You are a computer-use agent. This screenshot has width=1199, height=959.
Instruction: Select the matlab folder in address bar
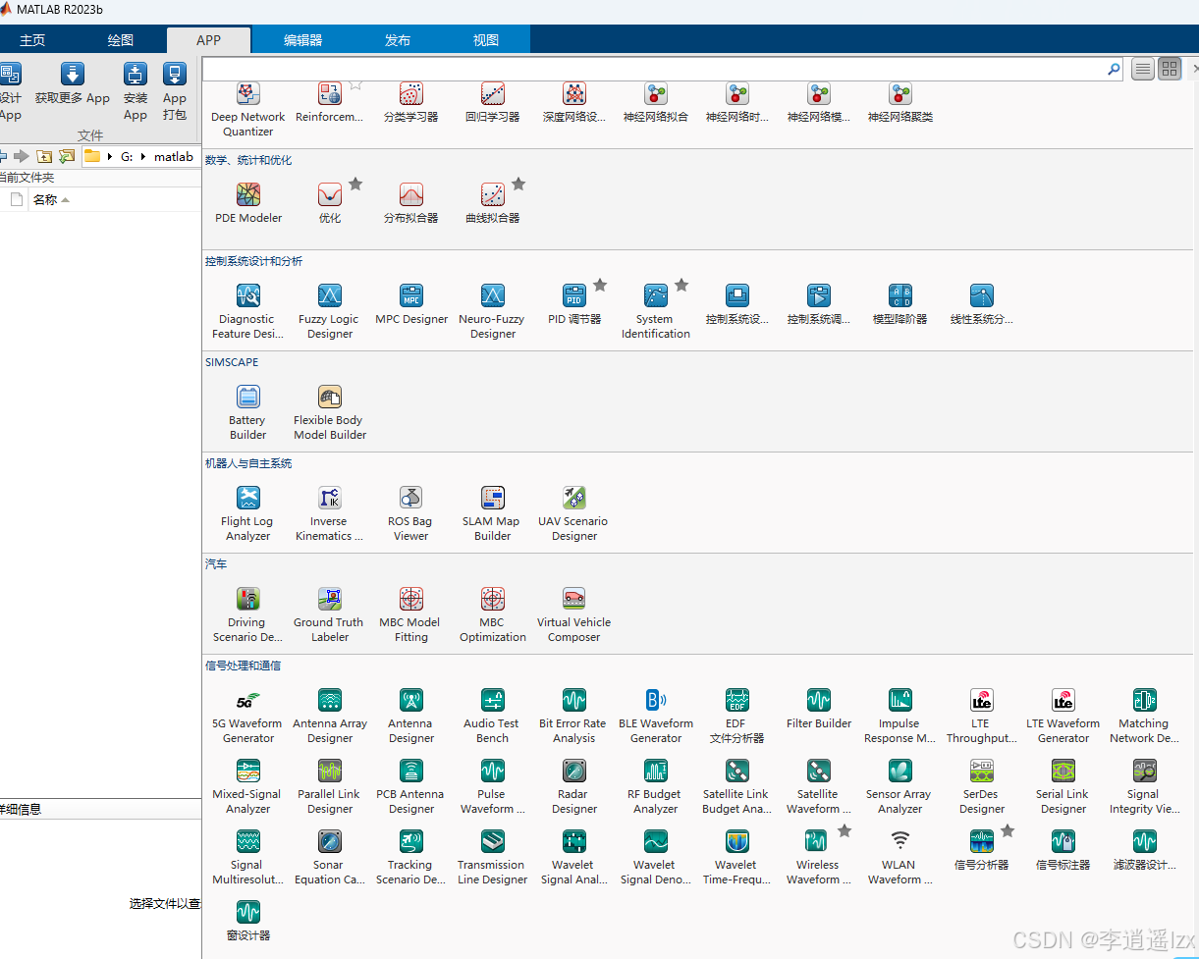pyautogui.click(x=174, y=157)
